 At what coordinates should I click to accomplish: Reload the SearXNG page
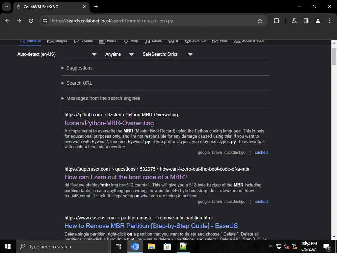pyautogui.click(x=31, y=21)
